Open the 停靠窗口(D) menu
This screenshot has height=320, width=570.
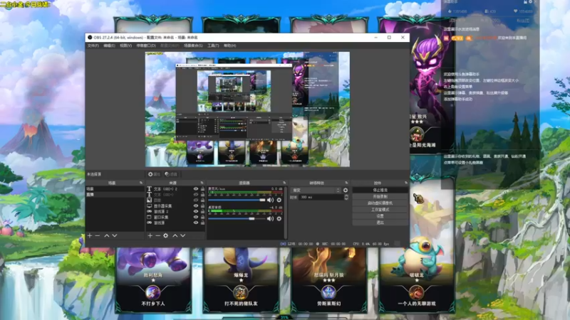click(146, 46)
